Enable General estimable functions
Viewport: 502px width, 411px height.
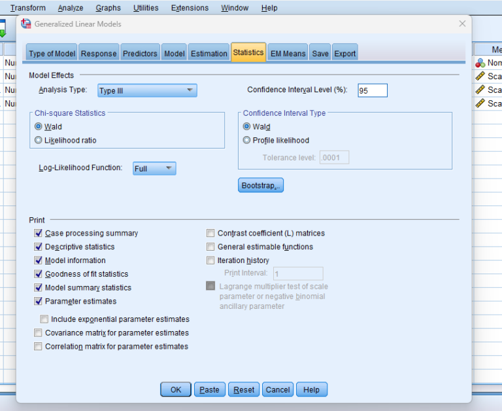(210, 247)
